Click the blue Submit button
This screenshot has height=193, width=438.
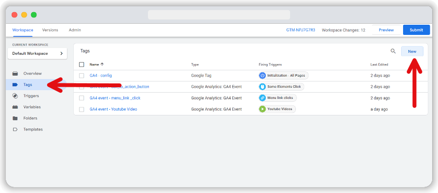pos(416,30)
